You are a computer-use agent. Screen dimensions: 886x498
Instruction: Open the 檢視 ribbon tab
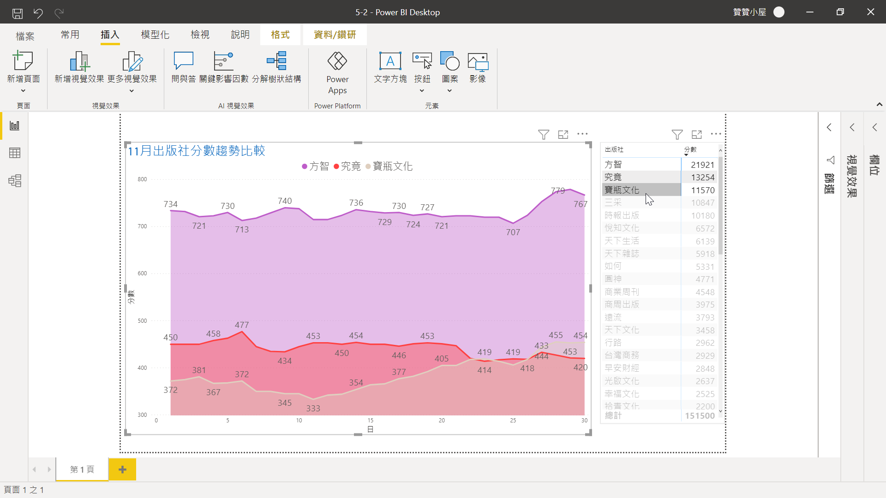[x=200, y=35]
